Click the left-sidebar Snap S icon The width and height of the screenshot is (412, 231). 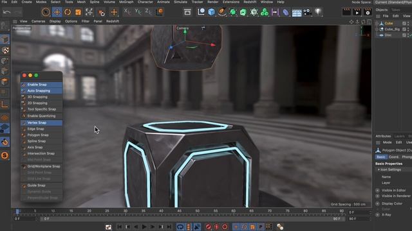(5, 155)
